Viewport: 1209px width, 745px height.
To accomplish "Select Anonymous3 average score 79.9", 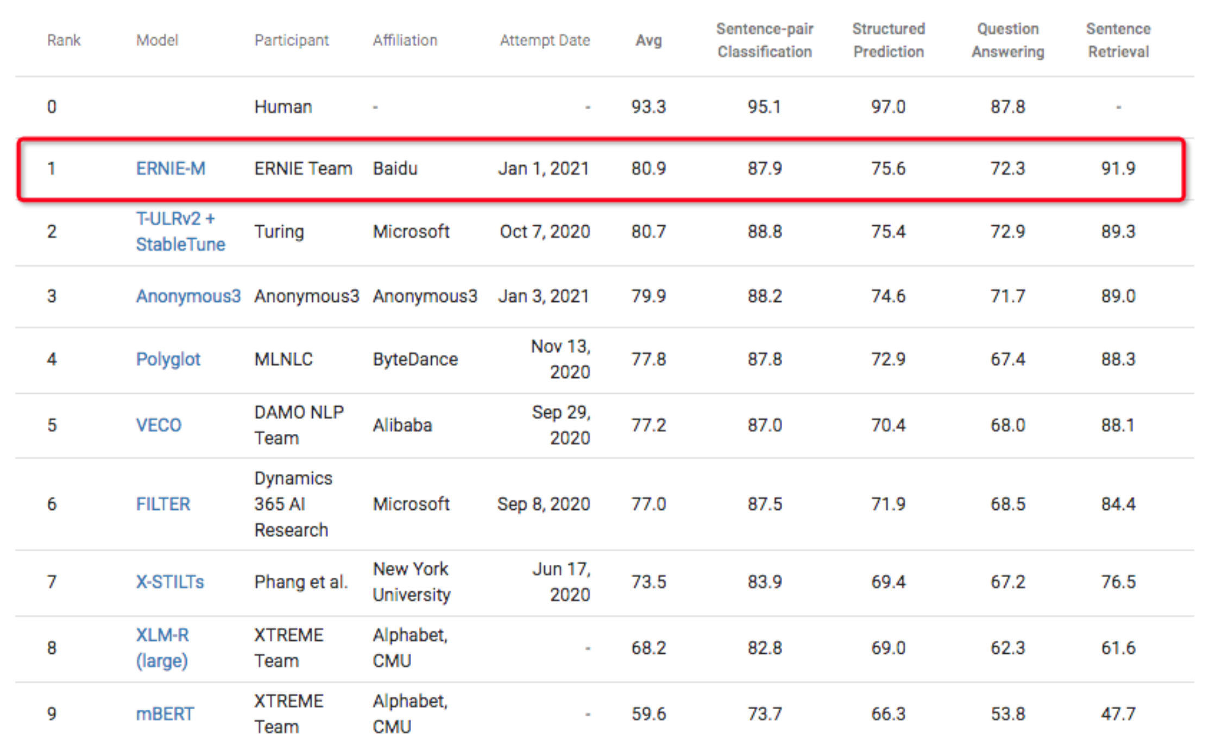I will click(x=648, y=296).
